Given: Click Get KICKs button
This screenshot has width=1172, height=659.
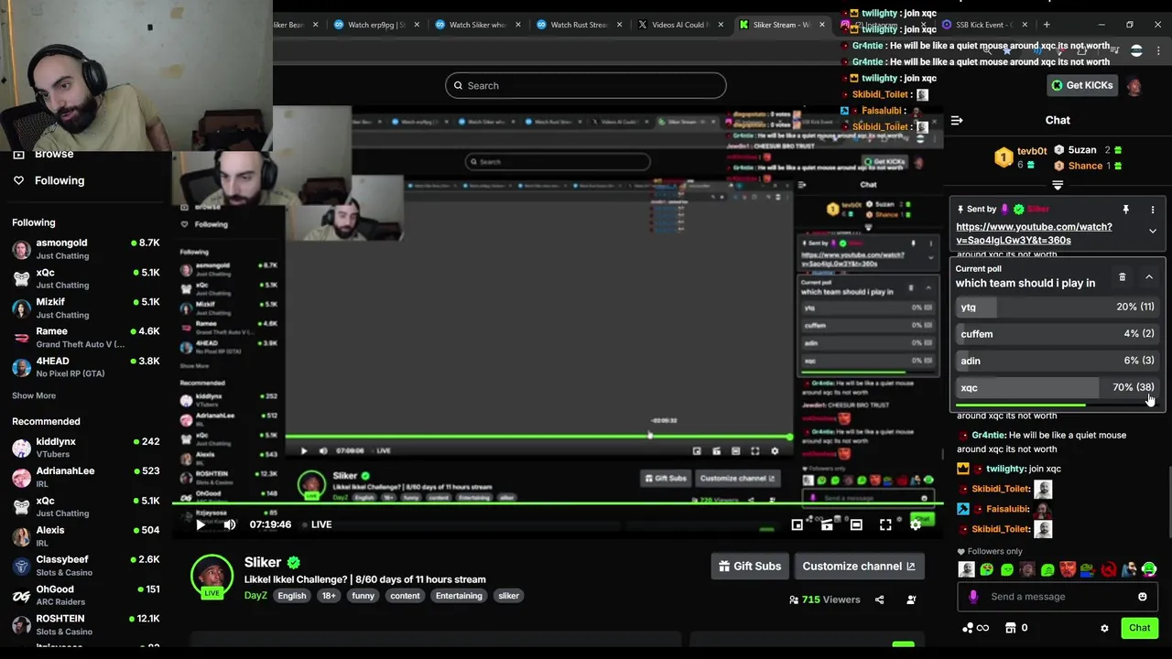Looking at the screenshot, I should (x=1082, y=85).
